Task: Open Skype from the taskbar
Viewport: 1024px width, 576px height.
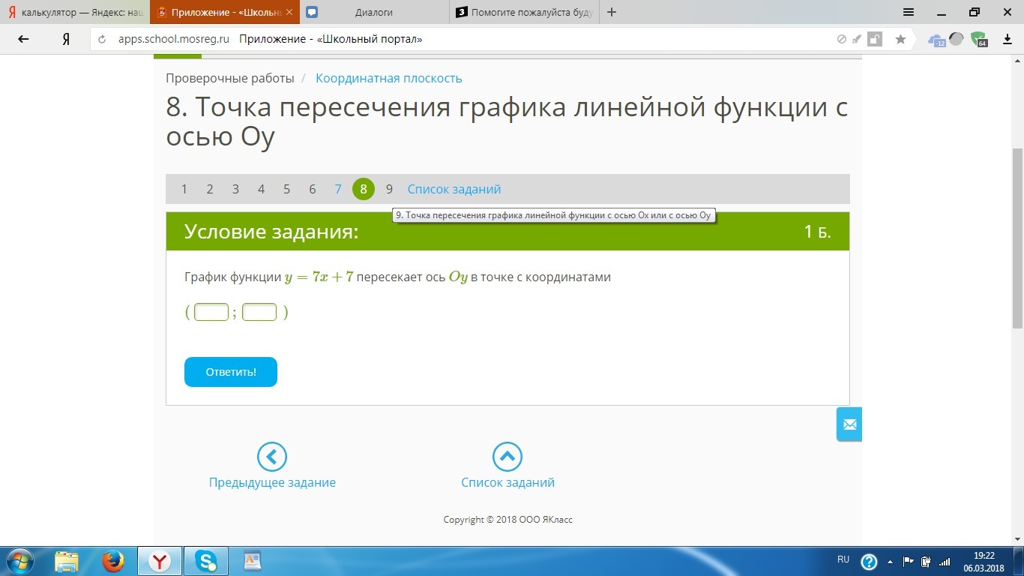Action: [206, 561]
